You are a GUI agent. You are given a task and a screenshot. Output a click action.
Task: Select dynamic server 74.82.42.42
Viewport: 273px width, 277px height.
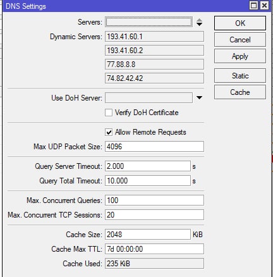point(154,78)
